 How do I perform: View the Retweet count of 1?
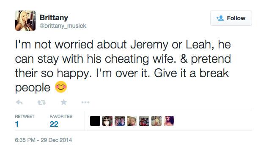(16, 124)
